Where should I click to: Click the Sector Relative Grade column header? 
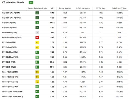click(37, 8)
